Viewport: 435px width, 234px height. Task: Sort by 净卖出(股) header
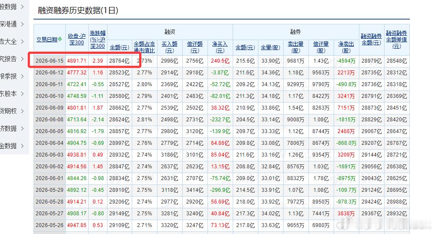[x=346, y=47]
